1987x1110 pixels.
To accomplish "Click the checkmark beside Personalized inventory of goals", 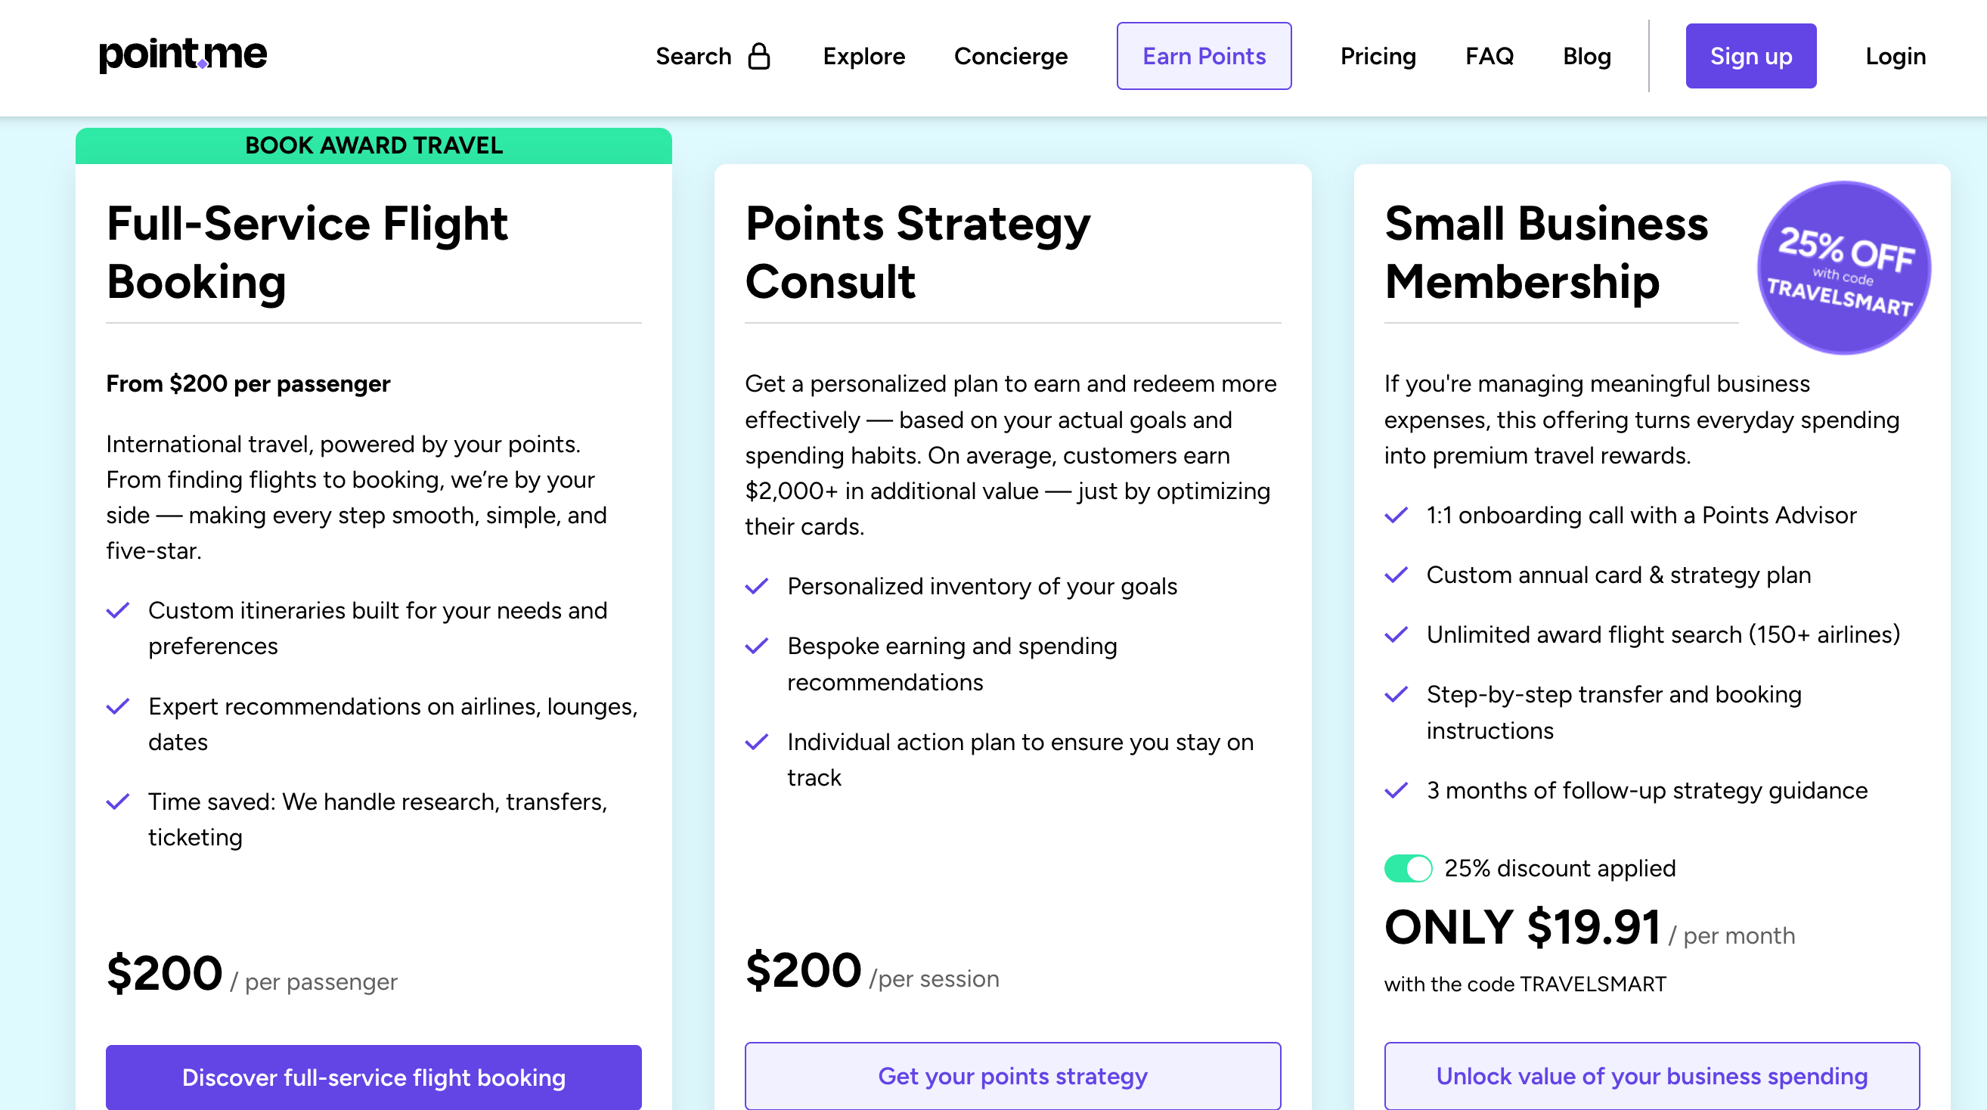I will tap(757, 586).
